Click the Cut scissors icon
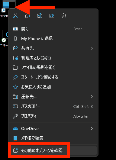The width and height of the screenshot is (116, 160). tap(15, 16)
